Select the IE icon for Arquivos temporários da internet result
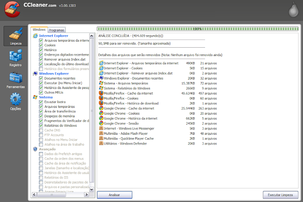303x202 pixels. 101,63
